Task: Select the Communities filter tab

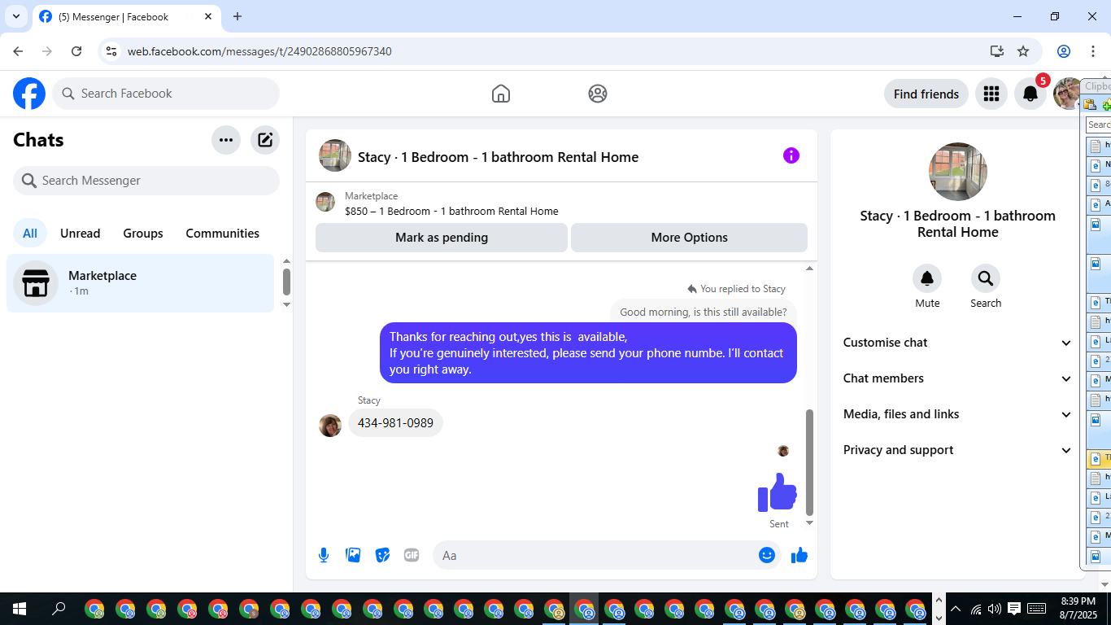Action: (223, 234)
